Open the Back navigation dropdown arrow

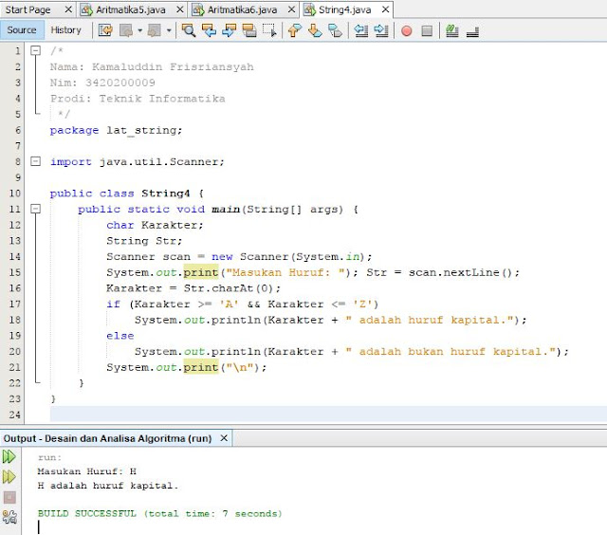[x=139, y=30]
